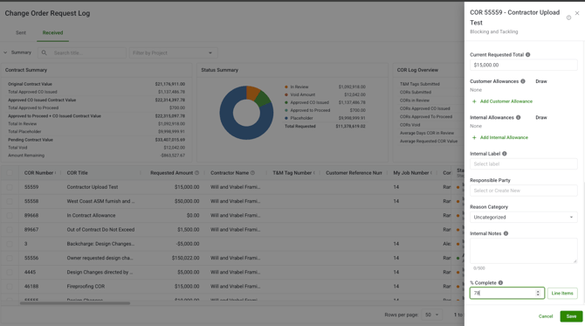585x326 pixels.
Task: Open the Rows per page dropdown
Action: pos(432,315)
